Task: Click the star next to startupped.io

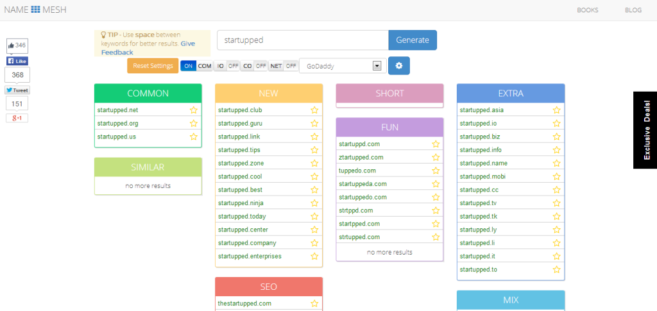Action: pos(556,123)
